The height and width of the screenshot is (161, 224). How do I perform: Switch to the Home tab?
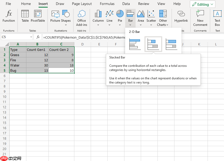26,4
